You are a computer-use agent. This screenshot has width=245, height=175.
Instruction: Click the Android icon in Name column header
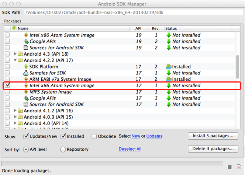[14, 28]
